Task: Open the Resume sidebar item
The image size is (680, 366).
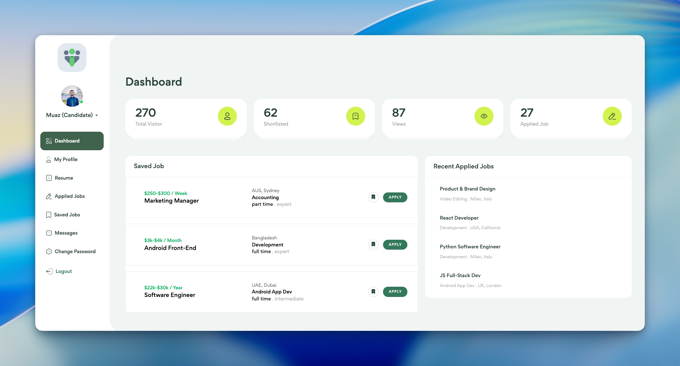Action: point(64,178)
